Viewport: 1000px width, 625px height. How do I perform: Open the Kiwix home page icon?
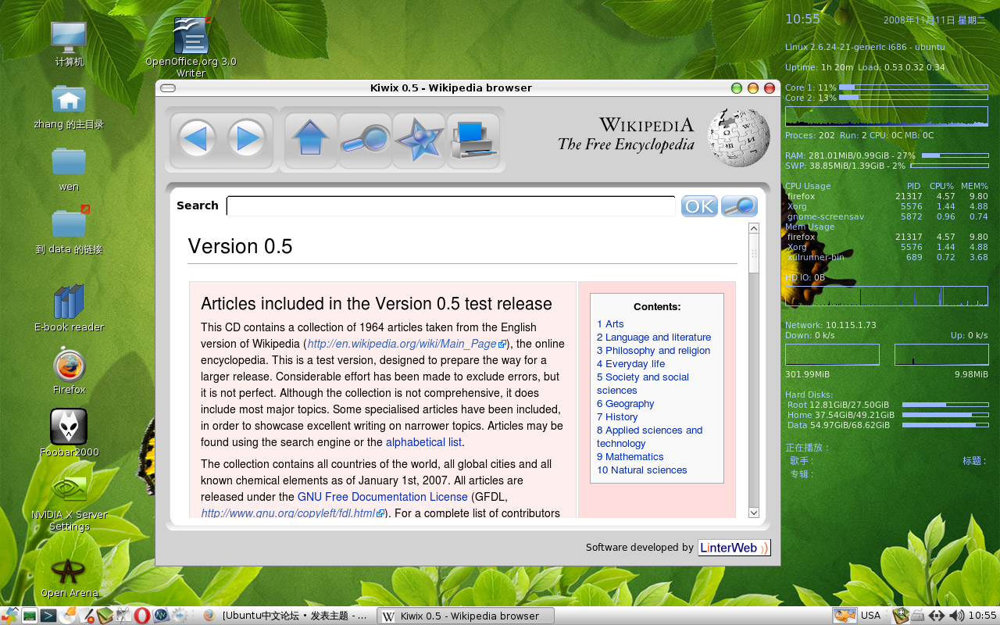(310, 140)
